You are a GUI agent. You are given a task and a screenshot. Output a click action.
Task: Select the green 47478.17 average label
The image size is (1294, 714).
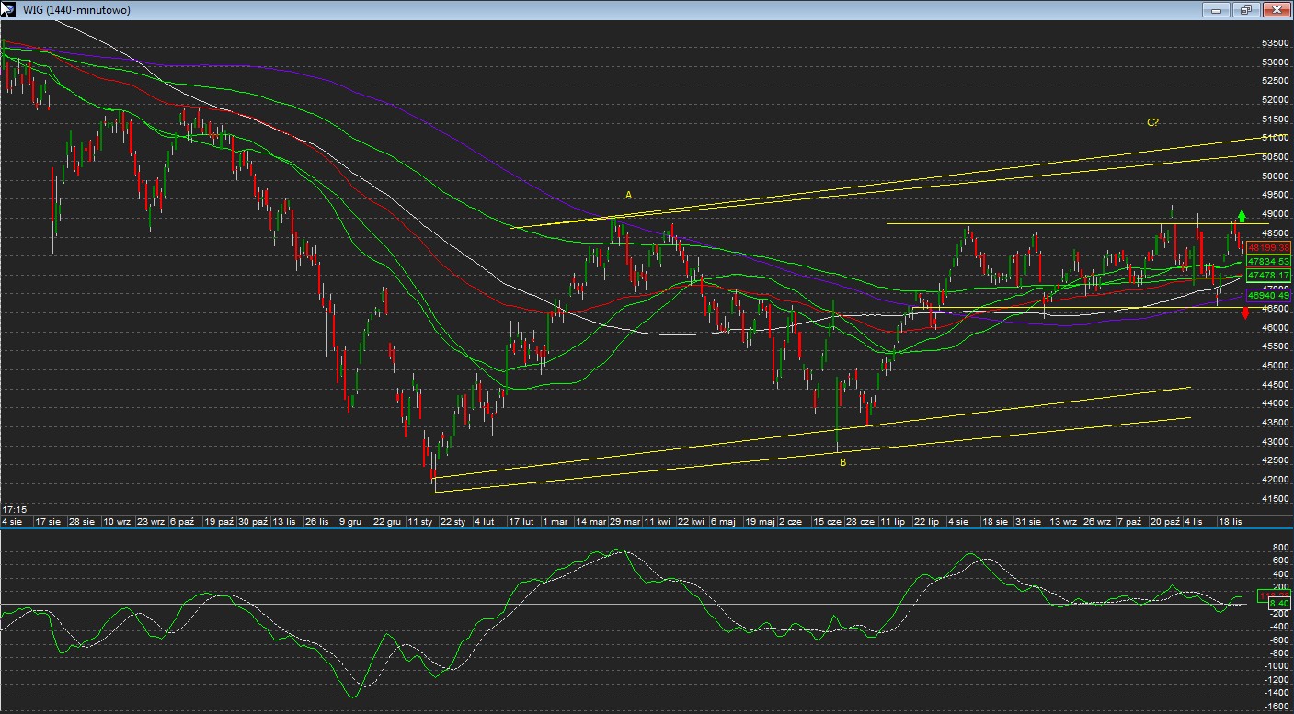1269,276
